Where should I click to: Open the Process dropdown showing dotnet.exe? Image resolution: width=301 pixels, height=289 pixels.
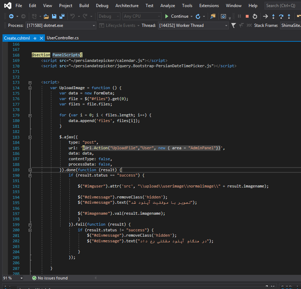click(61, 25)
